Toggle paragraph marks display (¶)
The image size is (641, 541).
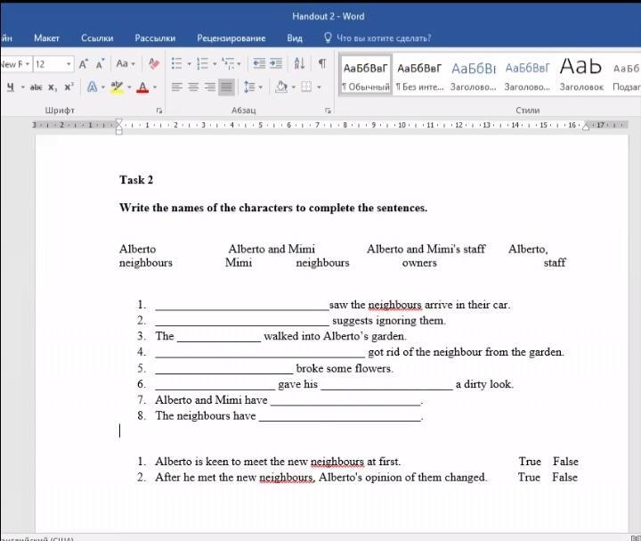[321, 64]
